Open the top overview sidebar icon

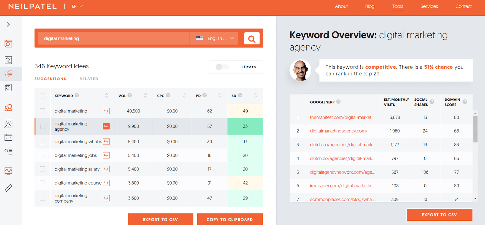(8, 44)
